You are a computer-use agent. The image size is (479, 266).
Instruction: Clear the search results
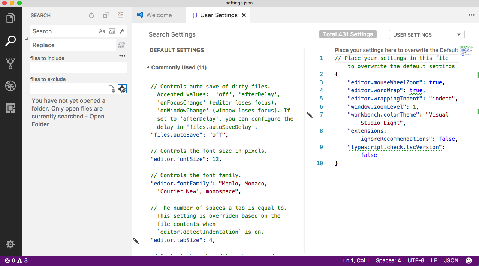120,15
